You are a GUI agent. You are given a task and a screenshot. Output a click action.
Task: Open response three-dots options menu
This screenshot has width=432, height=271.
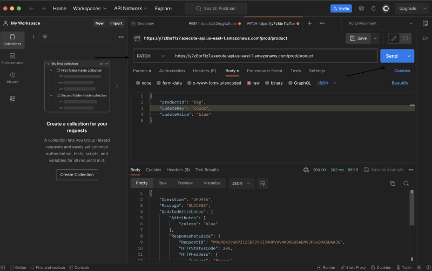(411, 170)
